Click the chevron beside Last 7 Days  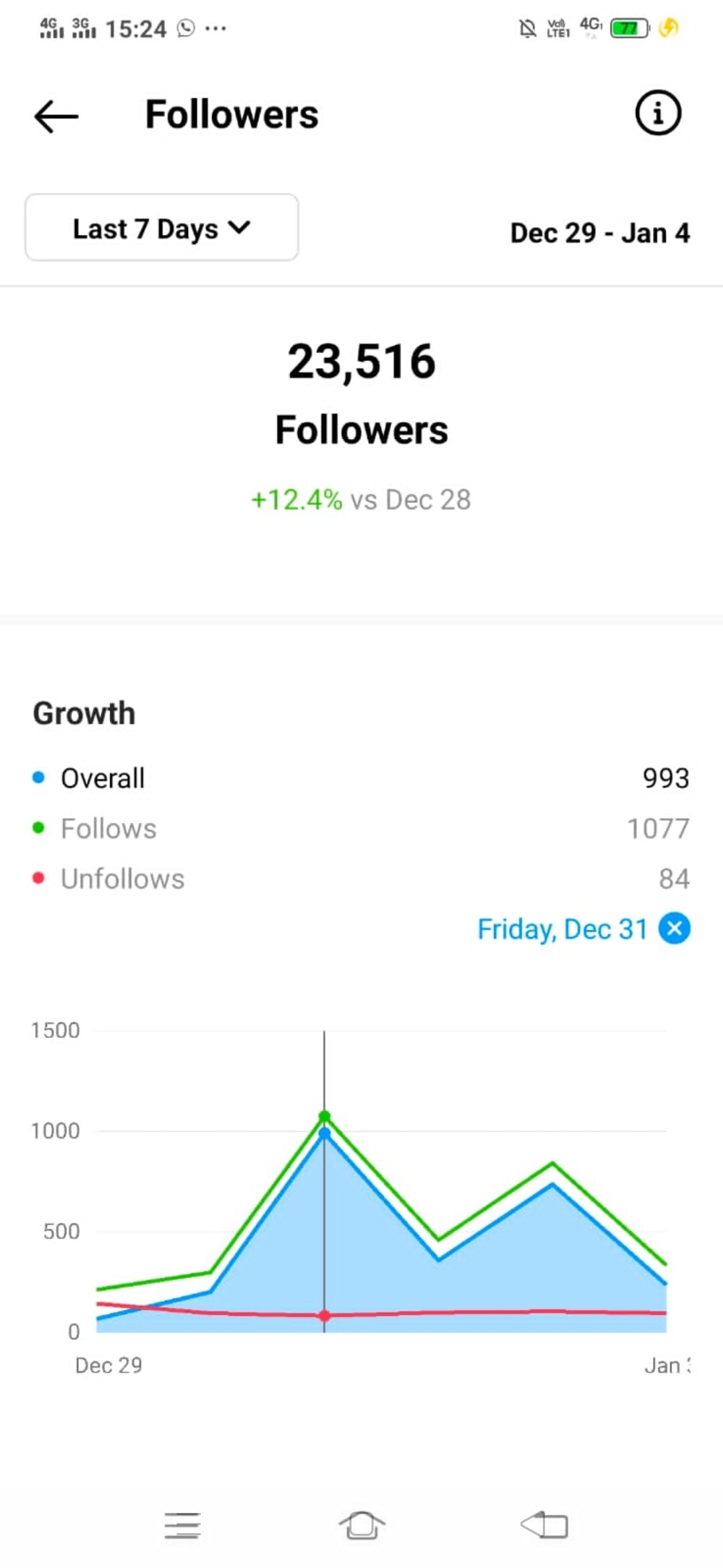click(x=239, y=228)
